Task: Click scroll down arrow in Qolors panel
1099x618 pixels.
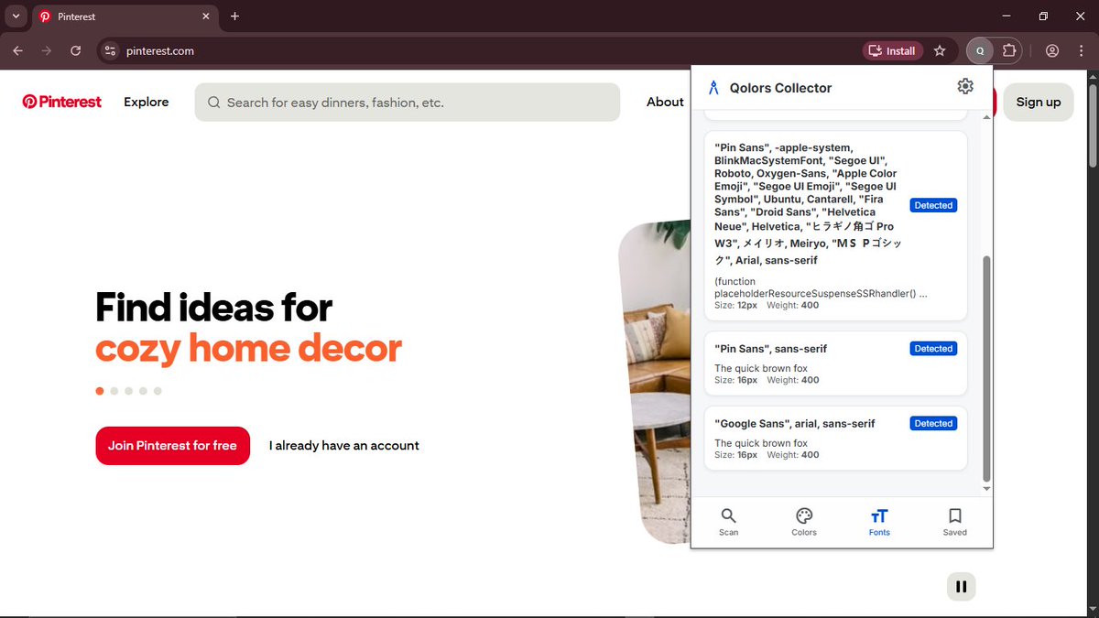Action: click(986, 489)
